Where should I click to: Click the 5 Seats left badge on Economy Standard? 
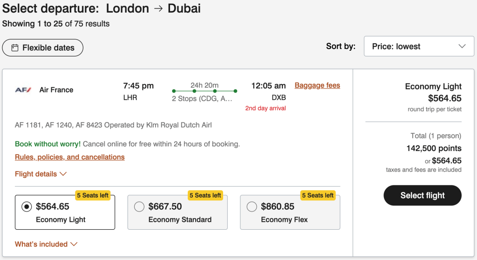[x=205, y=195]
